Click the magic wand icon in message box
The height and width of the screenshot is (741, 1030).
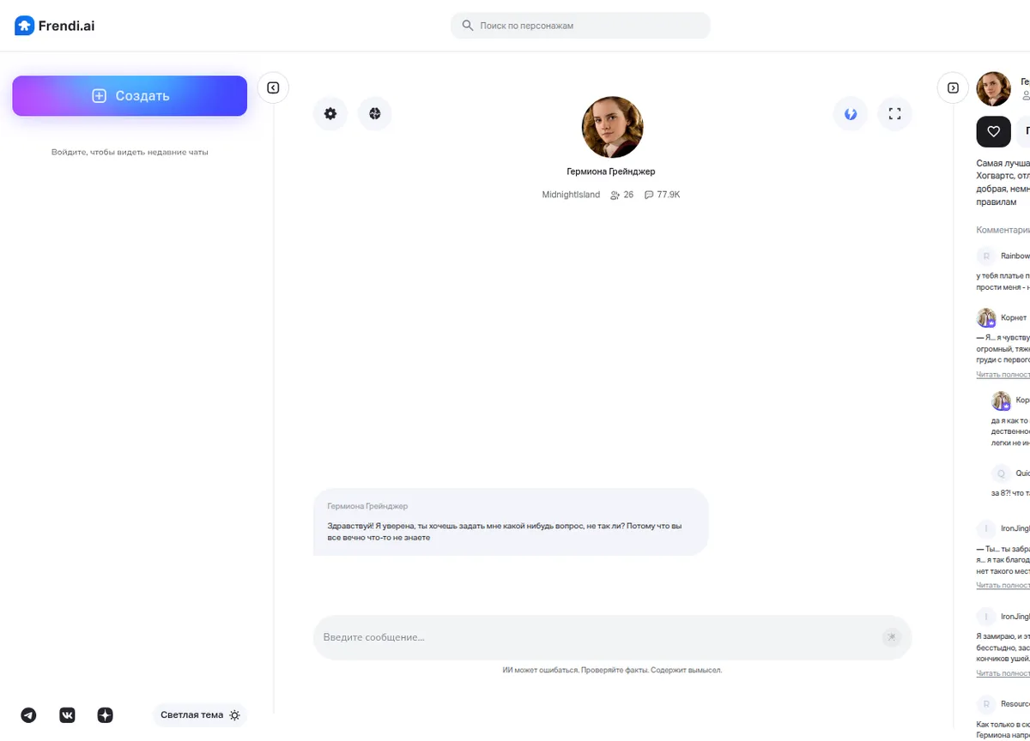[x=891, y=637]
